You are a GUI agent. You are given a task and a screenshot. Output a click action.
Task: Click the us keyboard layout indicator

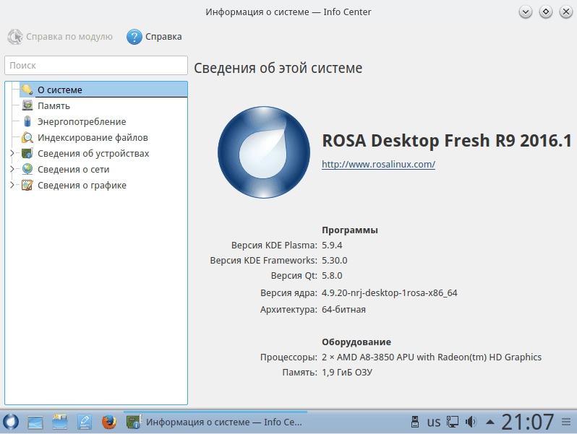point(434,422)
